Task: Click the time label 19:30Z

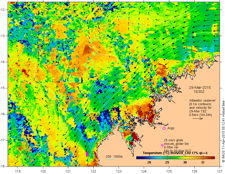Action: pyautogui.click(x=199, y=91)
